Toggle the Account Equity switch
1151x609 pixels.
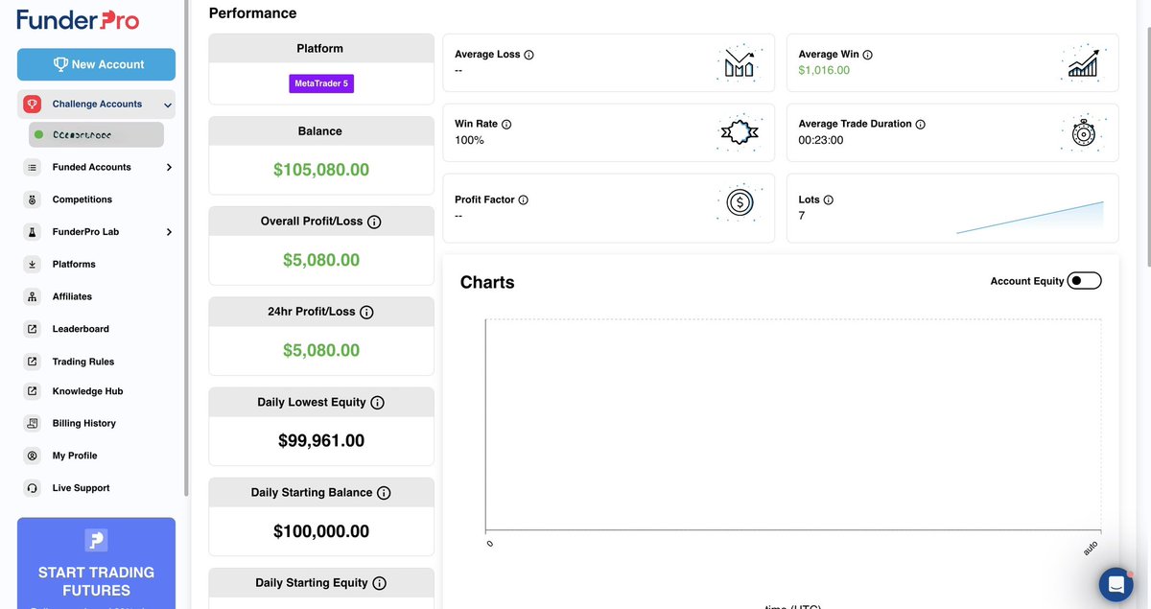coord(1085,281)
